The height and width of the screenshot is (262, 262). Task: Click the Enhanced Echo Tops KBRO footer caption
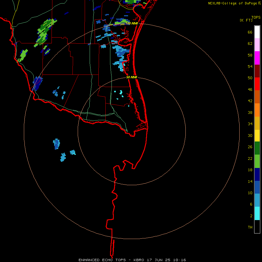click(x=132, y=260)
